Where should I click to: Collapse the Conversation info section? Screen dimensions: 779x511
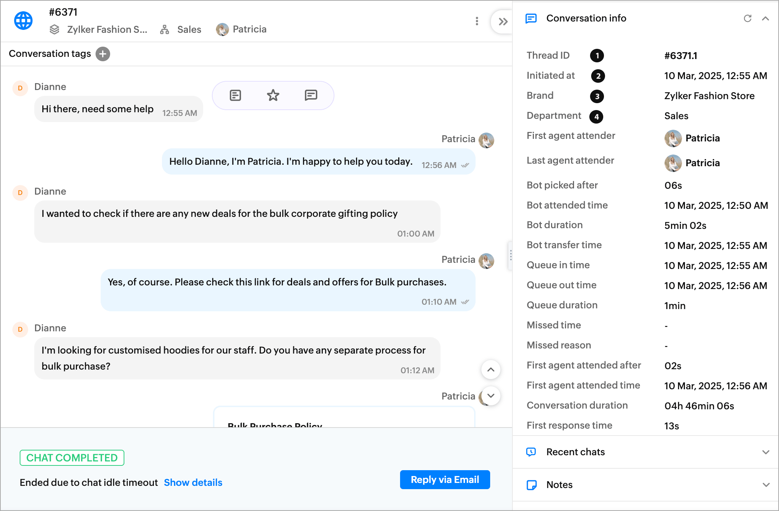click(x=766, y=18)
